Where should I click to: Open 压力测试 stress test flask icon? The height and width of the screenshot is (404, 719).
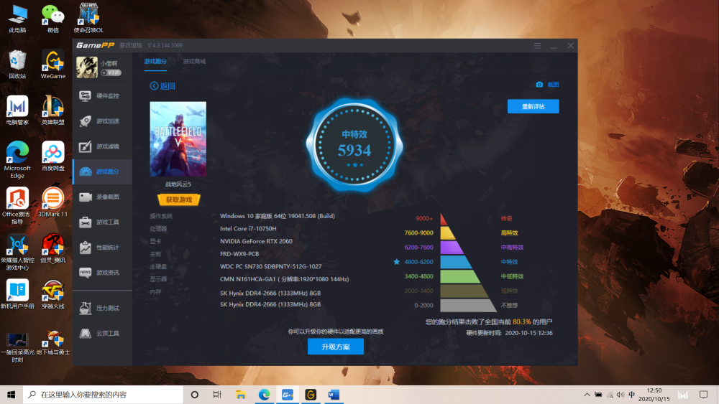86,308
